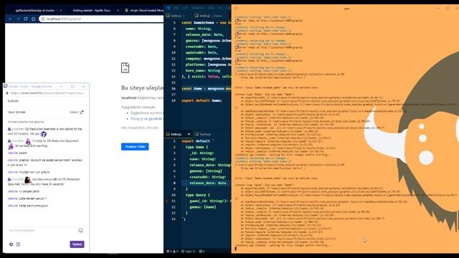Switch to the mLab Cloud-hosted MongoDB tab

click(144, 10)
